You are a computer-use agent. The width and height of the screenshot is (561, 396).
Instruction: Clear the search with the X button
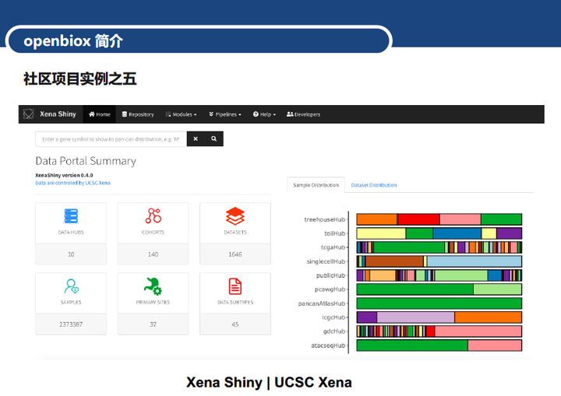pos(196,138)
